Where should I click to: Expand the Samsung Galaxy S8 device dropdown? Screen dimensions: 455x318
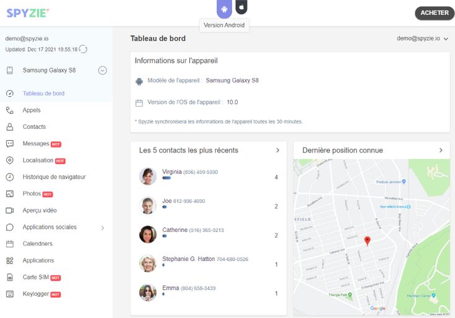pyautogui.click(x=103, y=70)
